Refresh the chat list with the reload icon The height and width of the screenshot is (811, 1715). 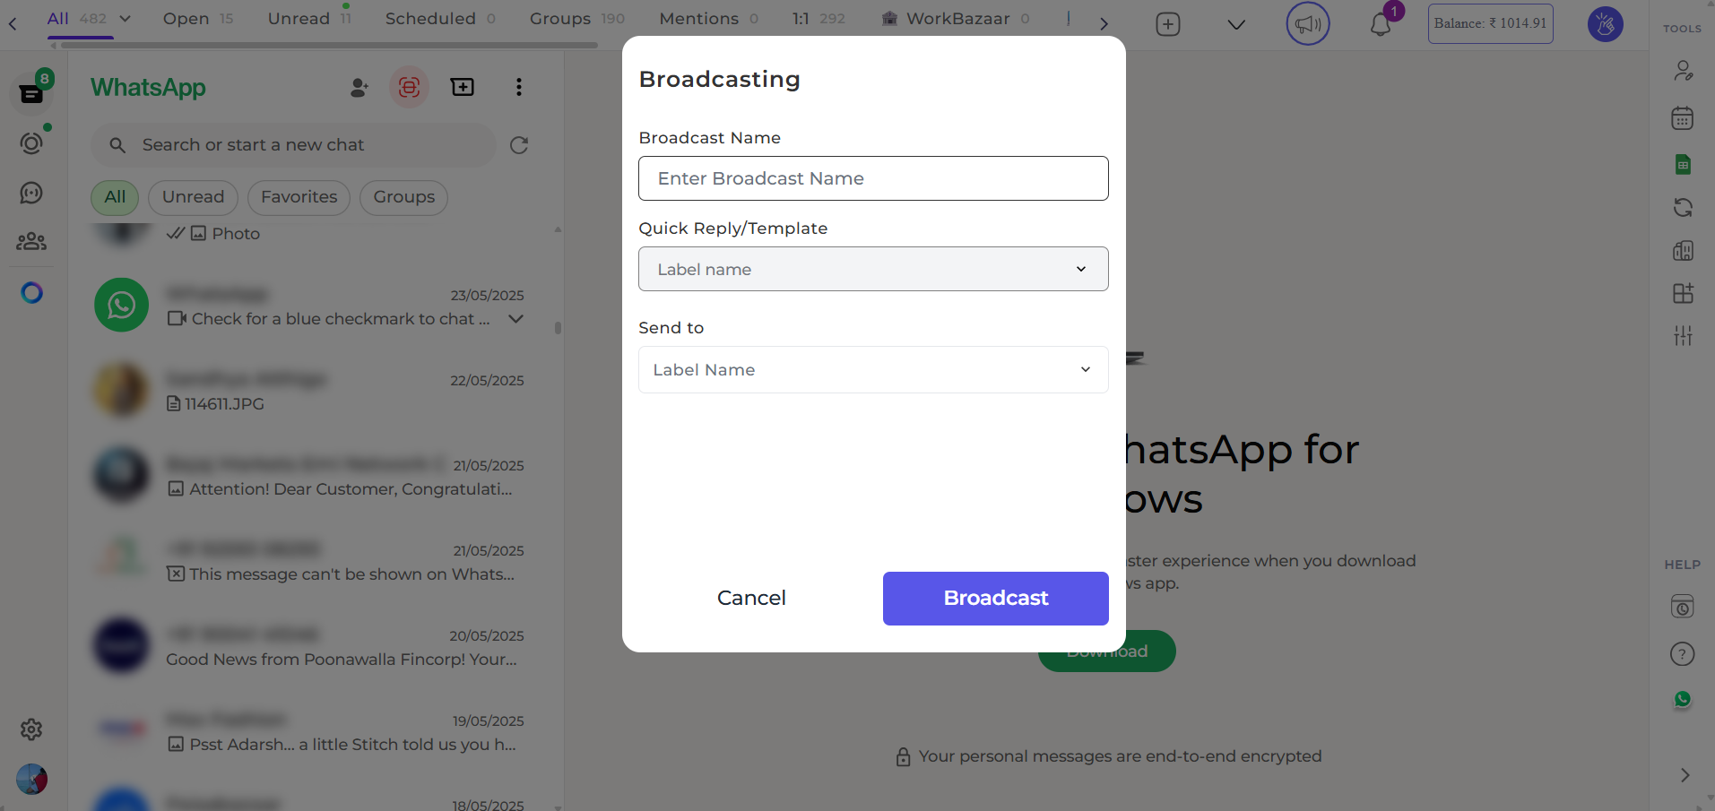518,145
